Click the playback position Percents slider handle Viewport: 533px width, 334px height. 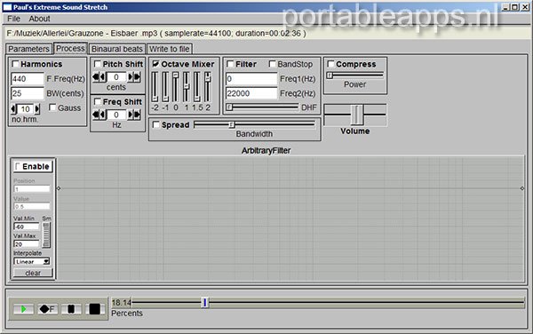tap(205, 302)
